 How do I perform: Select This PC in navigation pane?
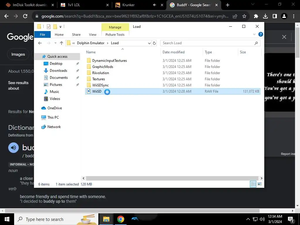coord(53,117)
